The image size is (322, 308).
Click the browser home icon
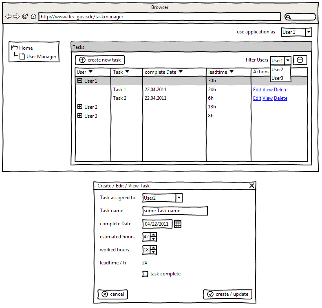33,17
